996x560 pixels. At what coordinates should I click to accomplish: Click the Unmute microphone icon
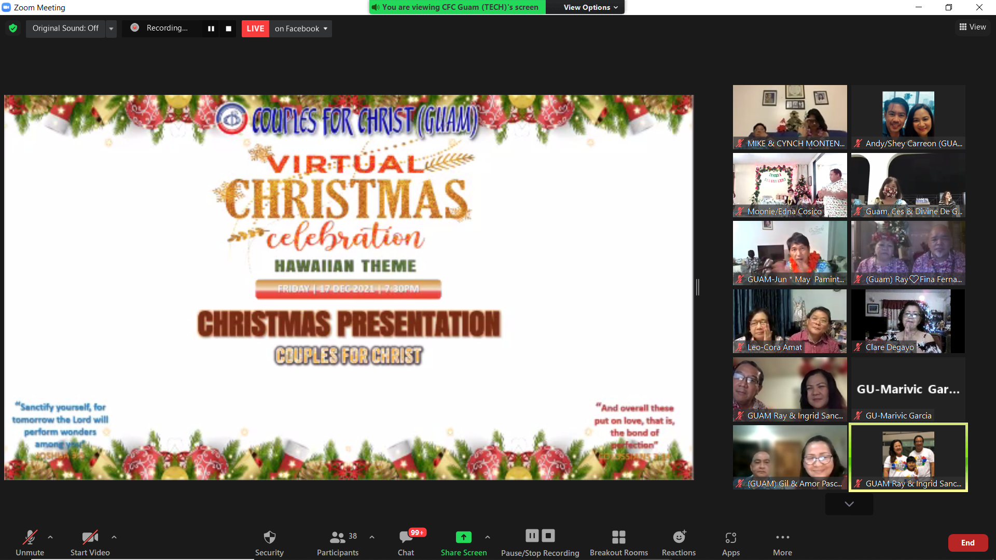[30, 537]
